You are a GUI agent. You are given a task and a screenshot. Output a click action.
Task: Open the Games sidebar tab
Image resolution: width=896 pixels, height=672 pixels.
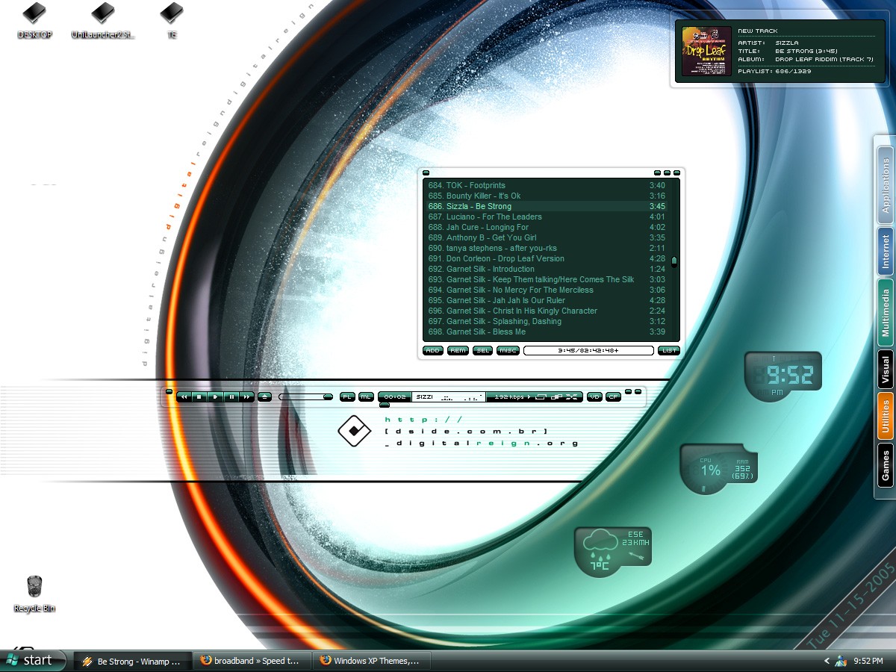[886, 465]
